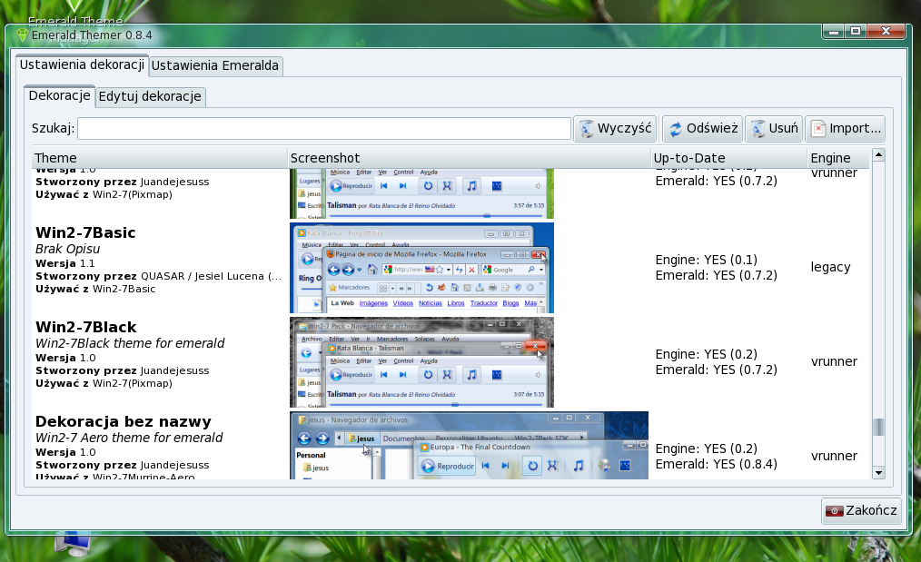Click the Usuń delete theme button
Image resolution: width=921 pixels, height=562 pixels.
773,129
